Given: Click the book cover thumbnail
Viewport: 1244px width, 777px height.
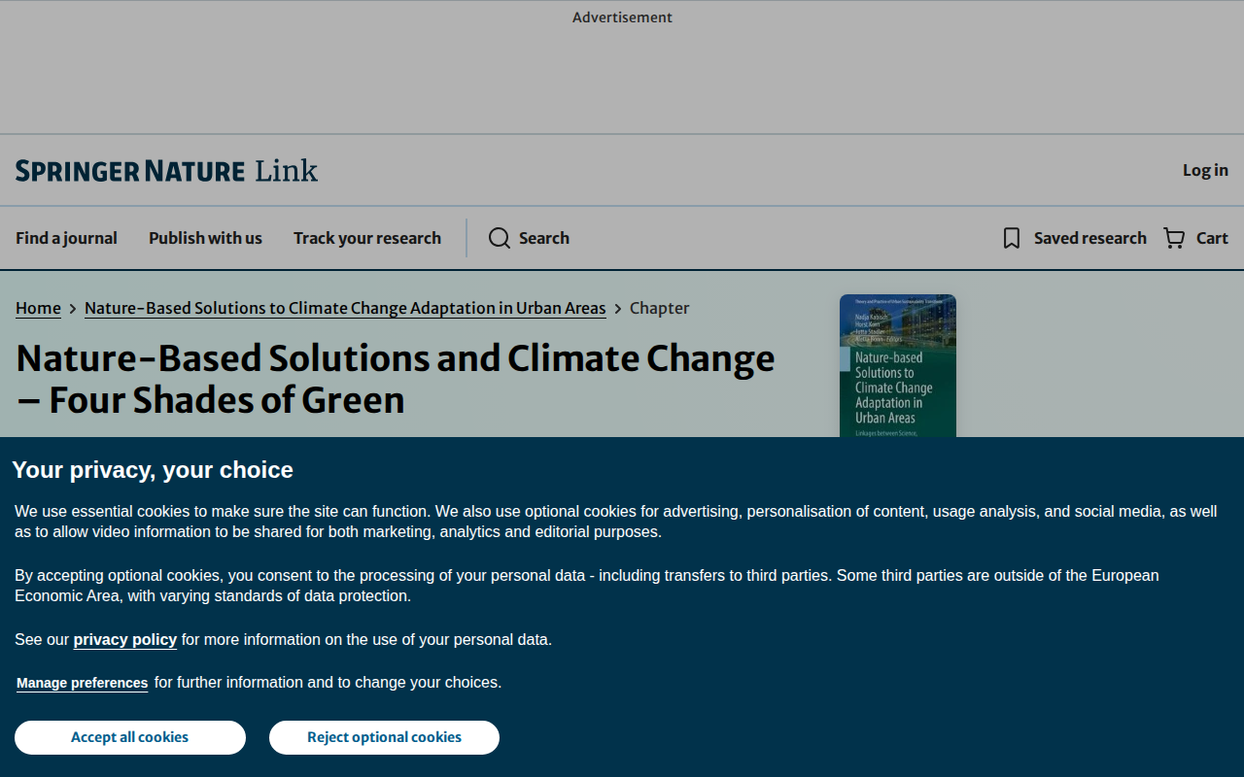Looking at the screenshot, I should coord(898,366).
